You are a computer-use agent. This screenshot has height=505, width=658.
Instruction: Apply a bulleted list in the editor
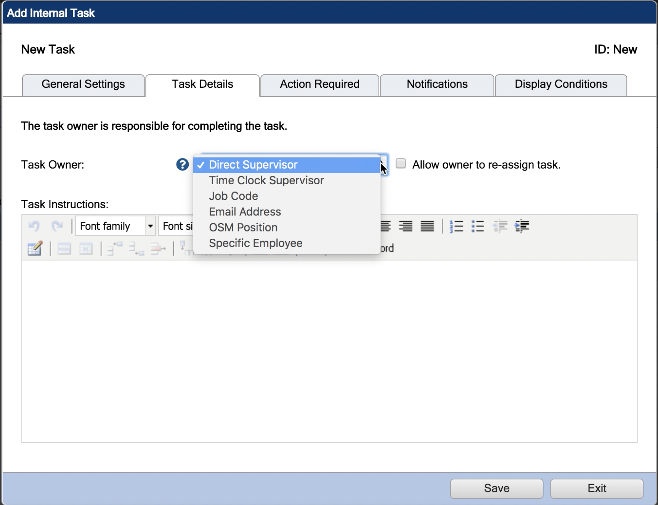(x=477, y=226)
